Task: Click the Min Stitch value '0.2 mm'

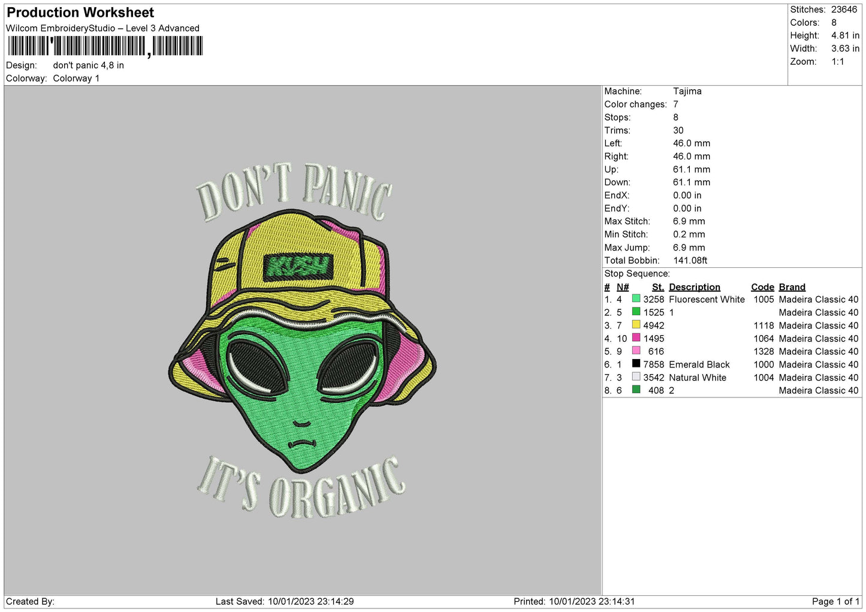Action: [689, 234]
